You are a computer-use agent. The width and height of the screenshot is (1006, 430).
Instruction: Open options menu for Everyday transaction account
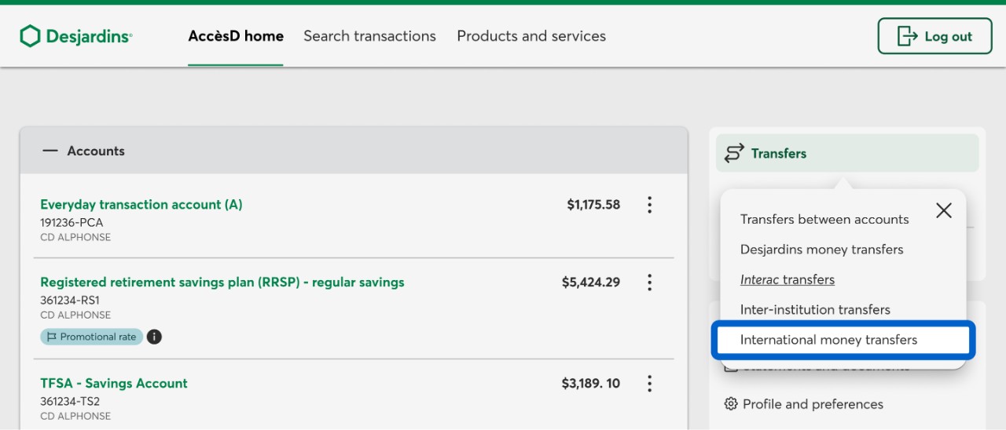point(649,205)
